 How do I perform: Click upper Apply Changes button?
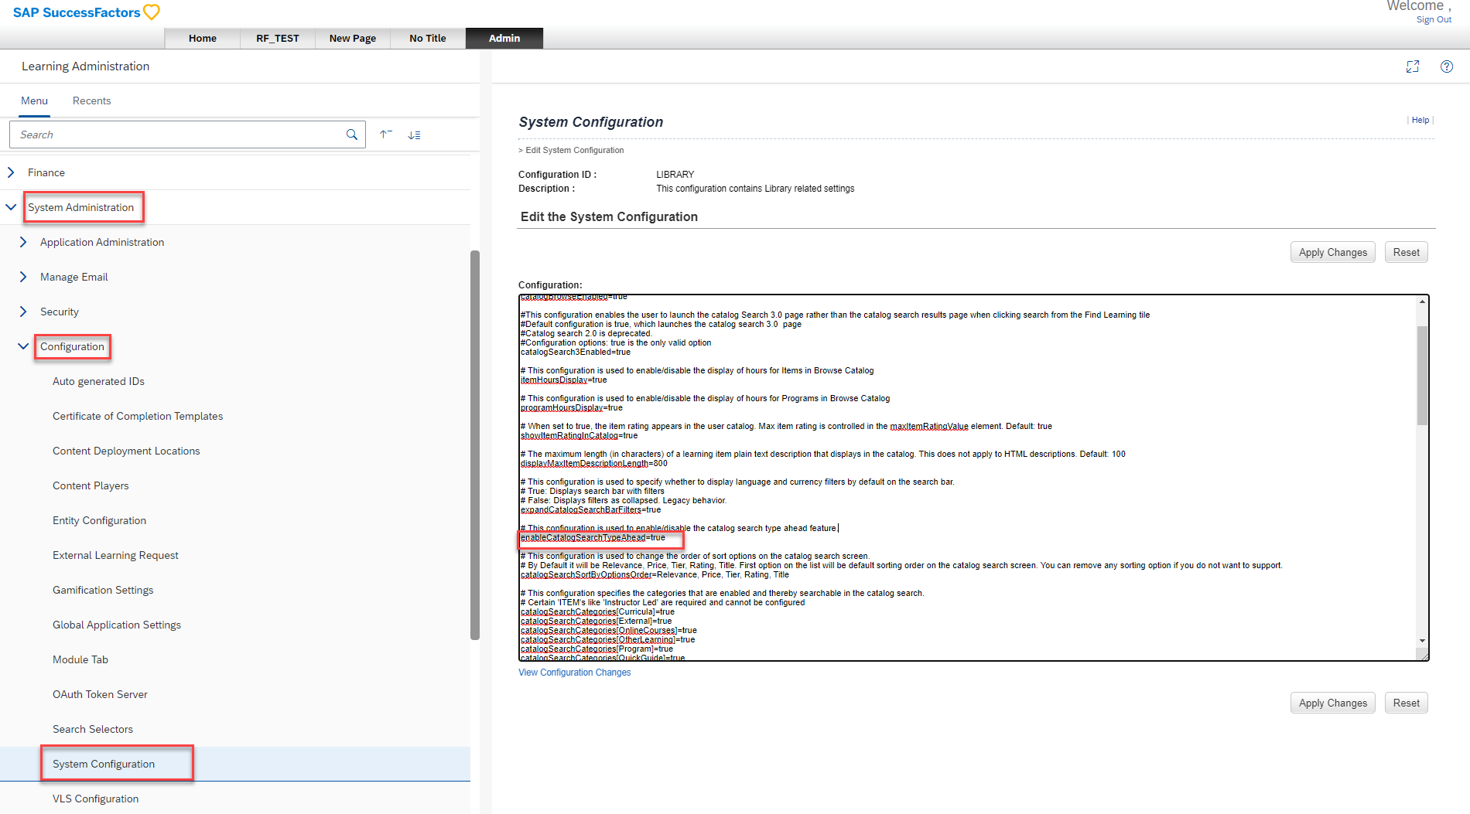[x=1332, y=252]
